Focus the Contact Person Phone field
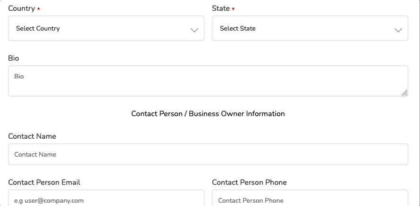The image size is (420, 206). coord(310,199)
